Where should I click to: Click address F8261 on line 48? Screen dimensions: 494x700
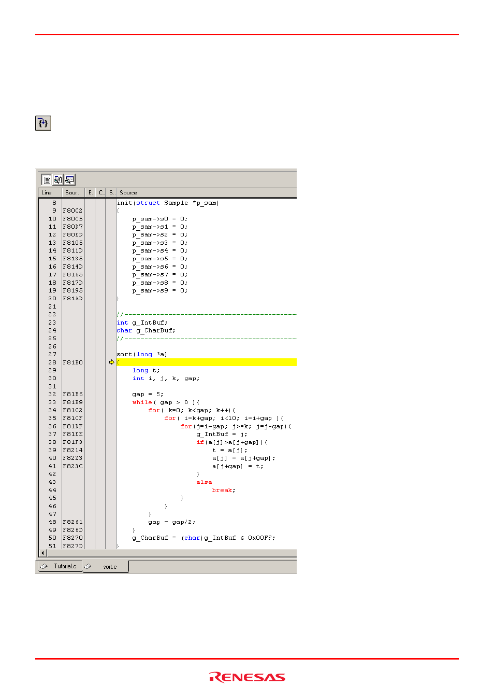click(73, 522)
